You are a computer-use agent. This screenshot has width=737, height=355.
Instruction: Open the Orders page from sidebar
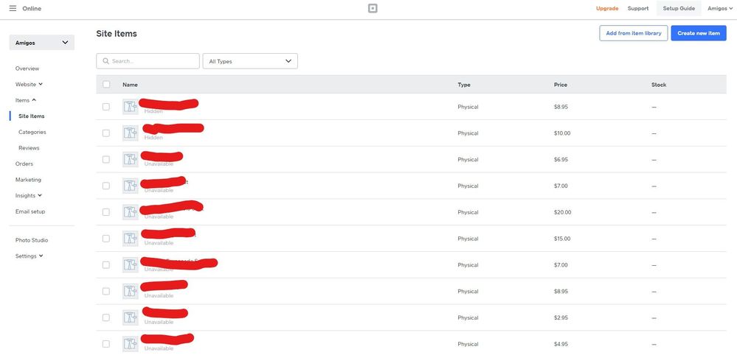click(x=24, y=164)
